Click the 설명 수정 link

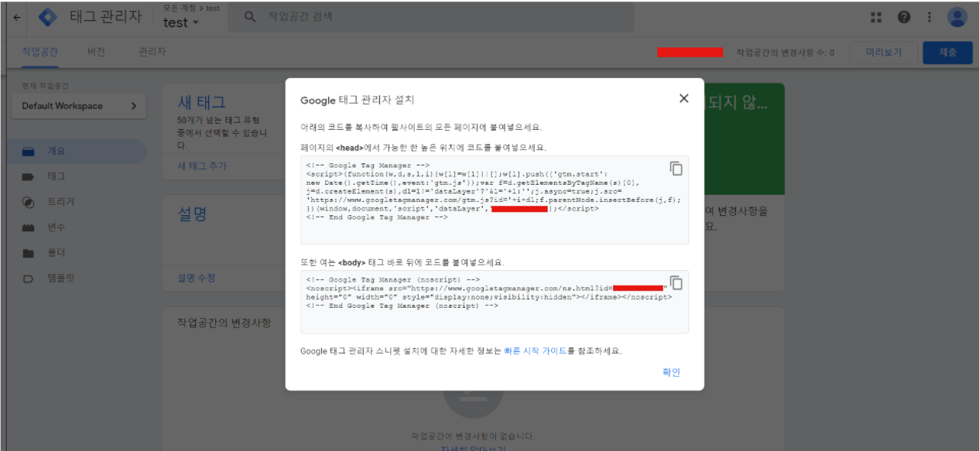point(197,278)
